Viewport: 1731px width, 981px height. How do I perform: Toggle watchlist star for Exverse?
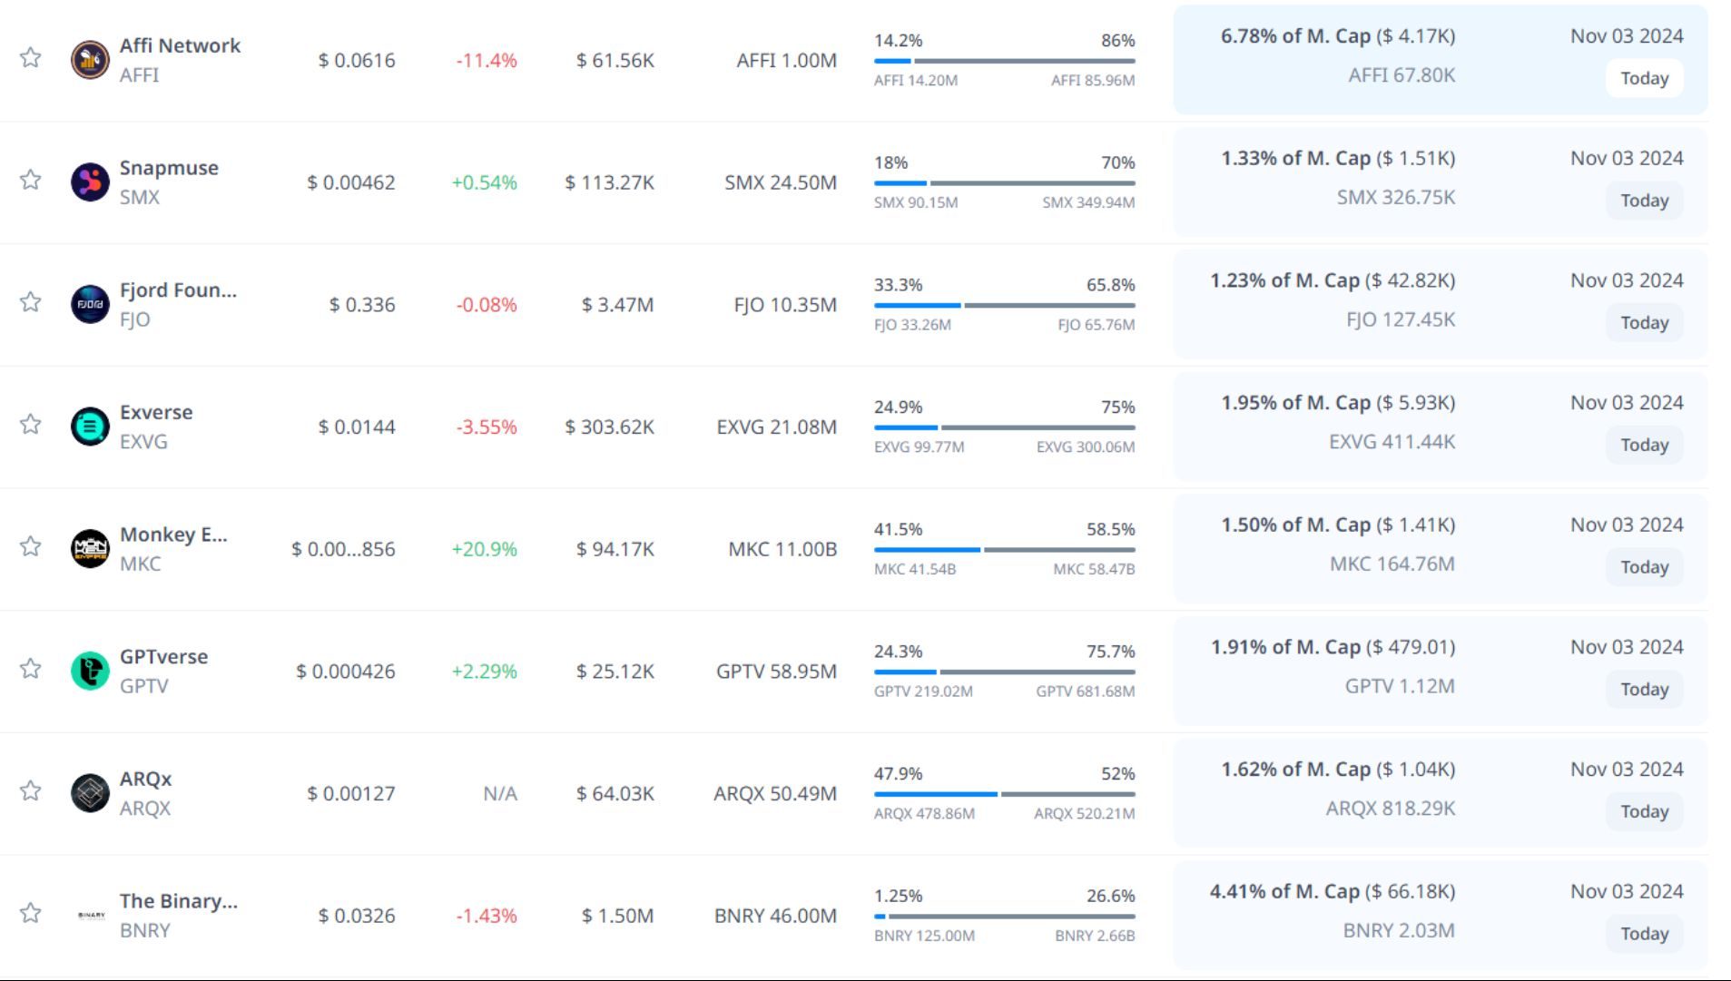click(x=31, y=424)
